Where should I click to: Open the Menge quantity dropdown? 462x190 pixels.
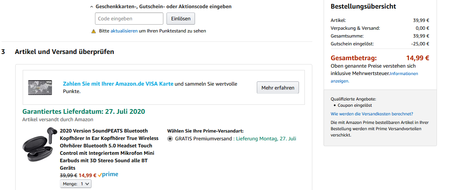pos(75,184)
